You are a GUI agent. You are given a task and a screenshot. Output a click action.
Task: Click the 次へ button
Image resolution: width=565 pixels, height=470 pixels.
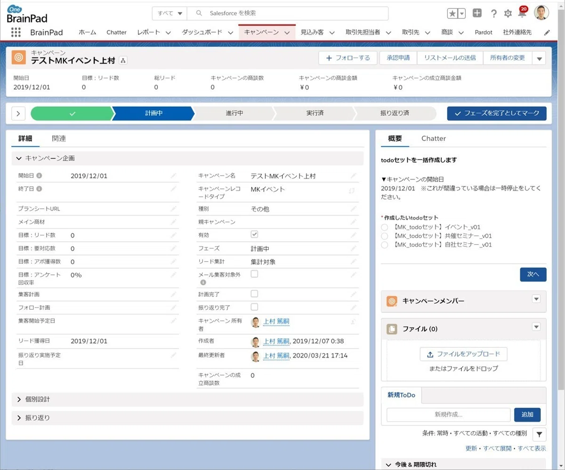[x=533, y=274]
